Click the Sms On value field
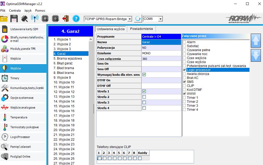 pos(161,64)
